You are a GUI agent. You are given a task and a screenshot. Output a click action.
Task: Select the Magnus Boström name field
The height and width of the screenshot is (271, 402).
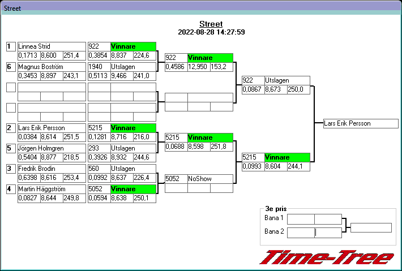pyautogui.click(x=52, y=67)
